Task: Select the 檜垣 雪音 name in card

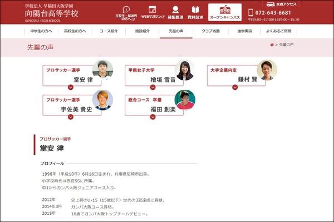Action: click(x=163, y=80)
